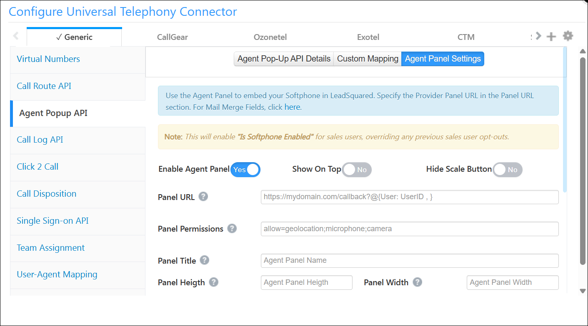This screenshot has height=326, width=588.
Task: Click into the Panel URL field
Action: click(x=410, y=197)
